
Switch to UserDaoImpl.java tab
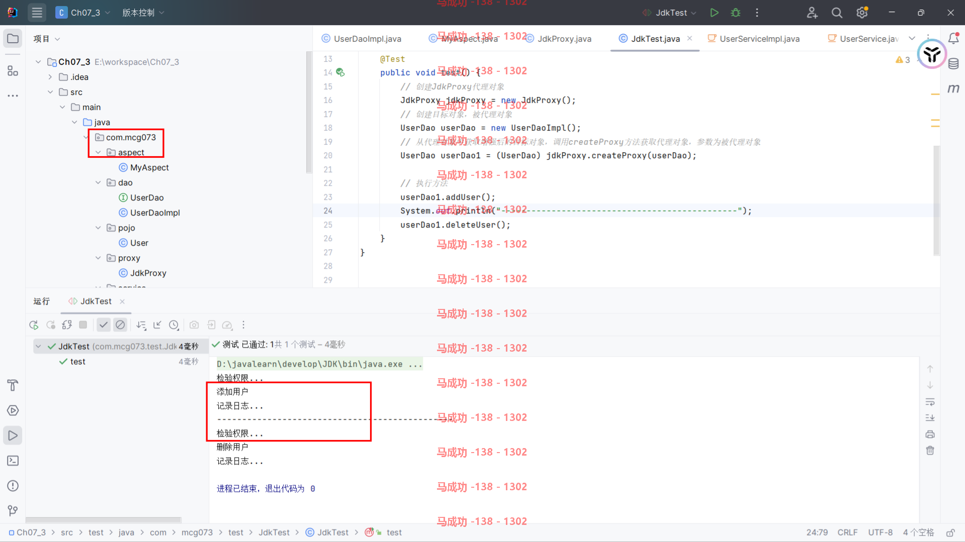point(362,39)
